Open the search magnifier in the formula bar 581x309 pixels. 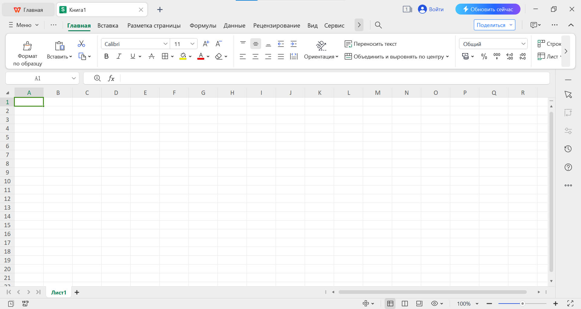pyautogui.click(x=97, y=78)
